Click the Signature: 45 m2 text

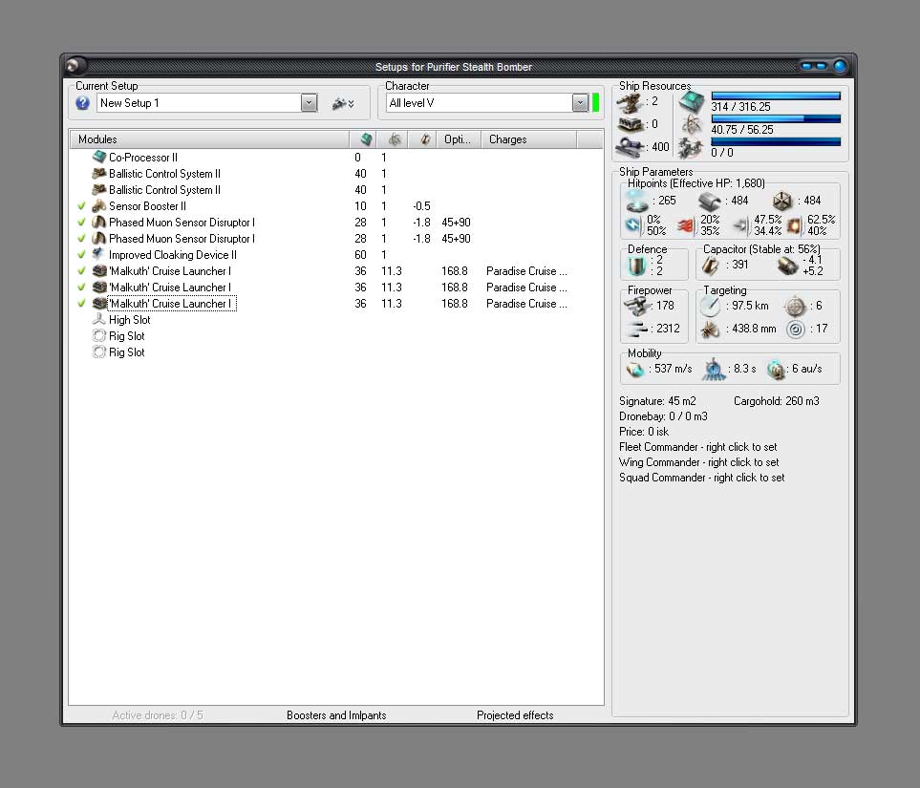657,401
